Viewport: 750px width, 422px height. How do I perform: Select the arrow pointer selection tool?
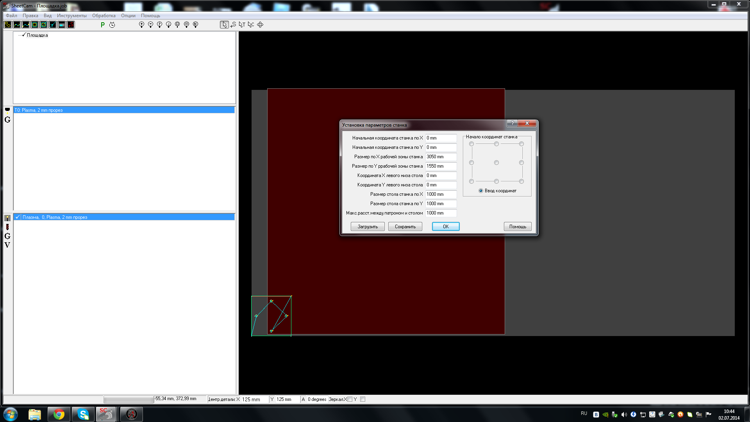tap(224, 25)
